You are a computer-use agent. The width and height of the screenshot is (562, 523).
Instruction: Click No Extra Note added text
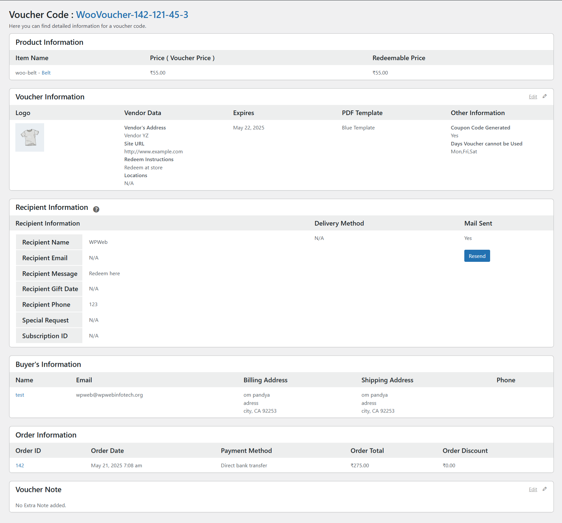tap(41, 505)
